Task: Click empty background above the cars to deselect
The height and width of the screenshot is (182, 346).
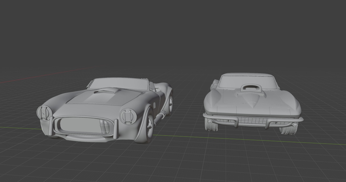Action: point(173,31)
